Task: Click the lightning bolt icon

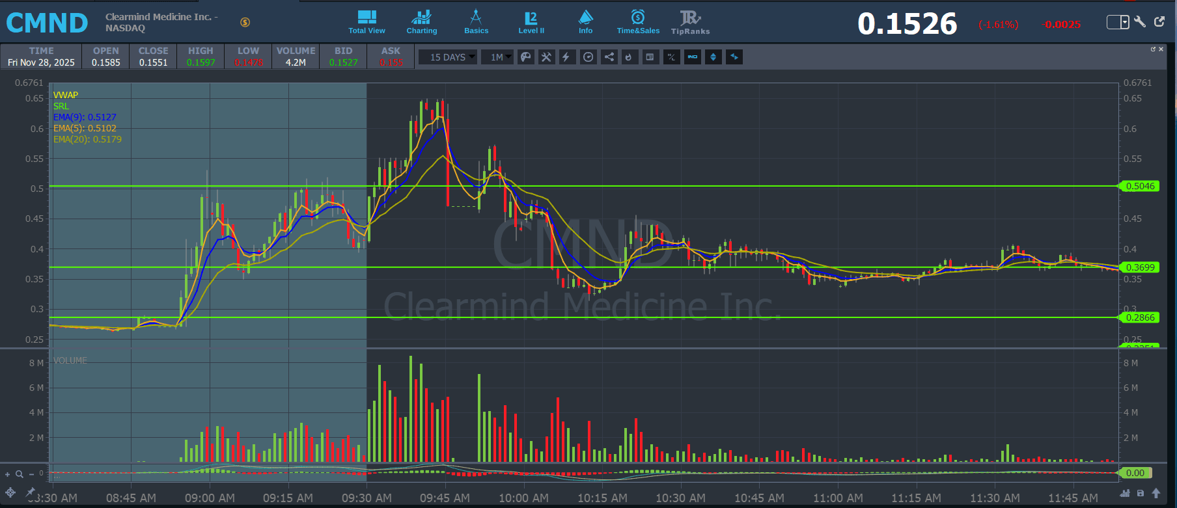Action: point(566,57)
